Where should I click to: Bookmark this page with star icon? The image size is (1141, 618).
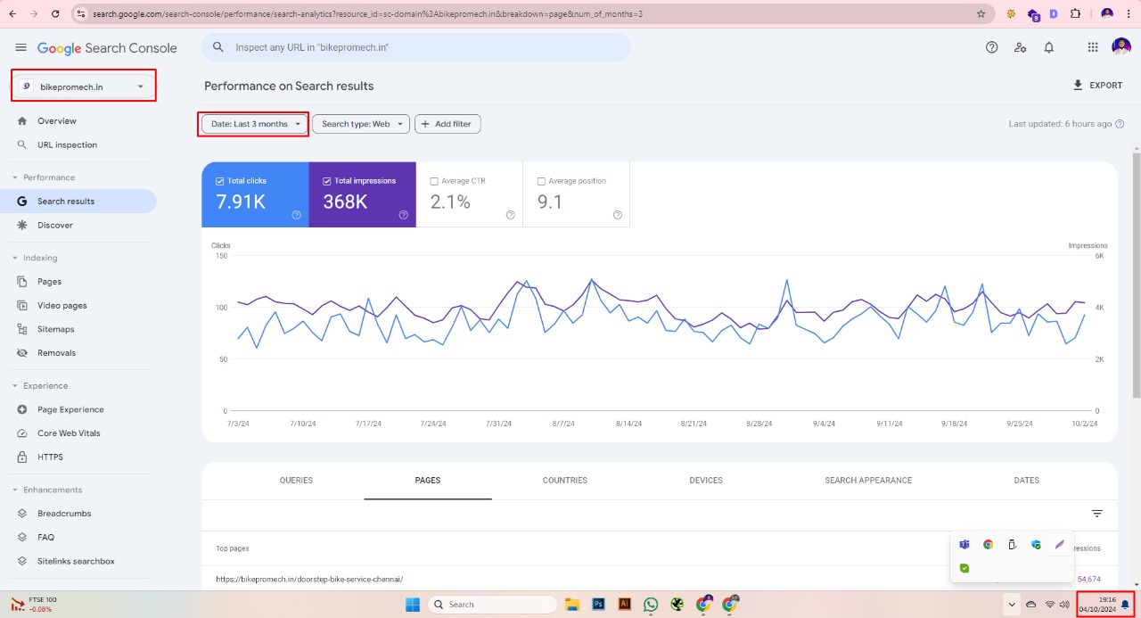(x=981, y=14)
